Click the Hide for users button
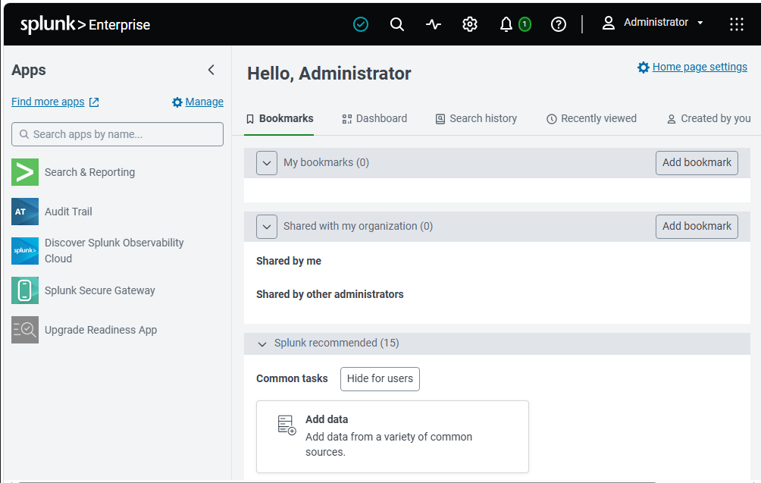Image resolution: width=761 pixels, height=483 pixels. [x=380, y=378]
